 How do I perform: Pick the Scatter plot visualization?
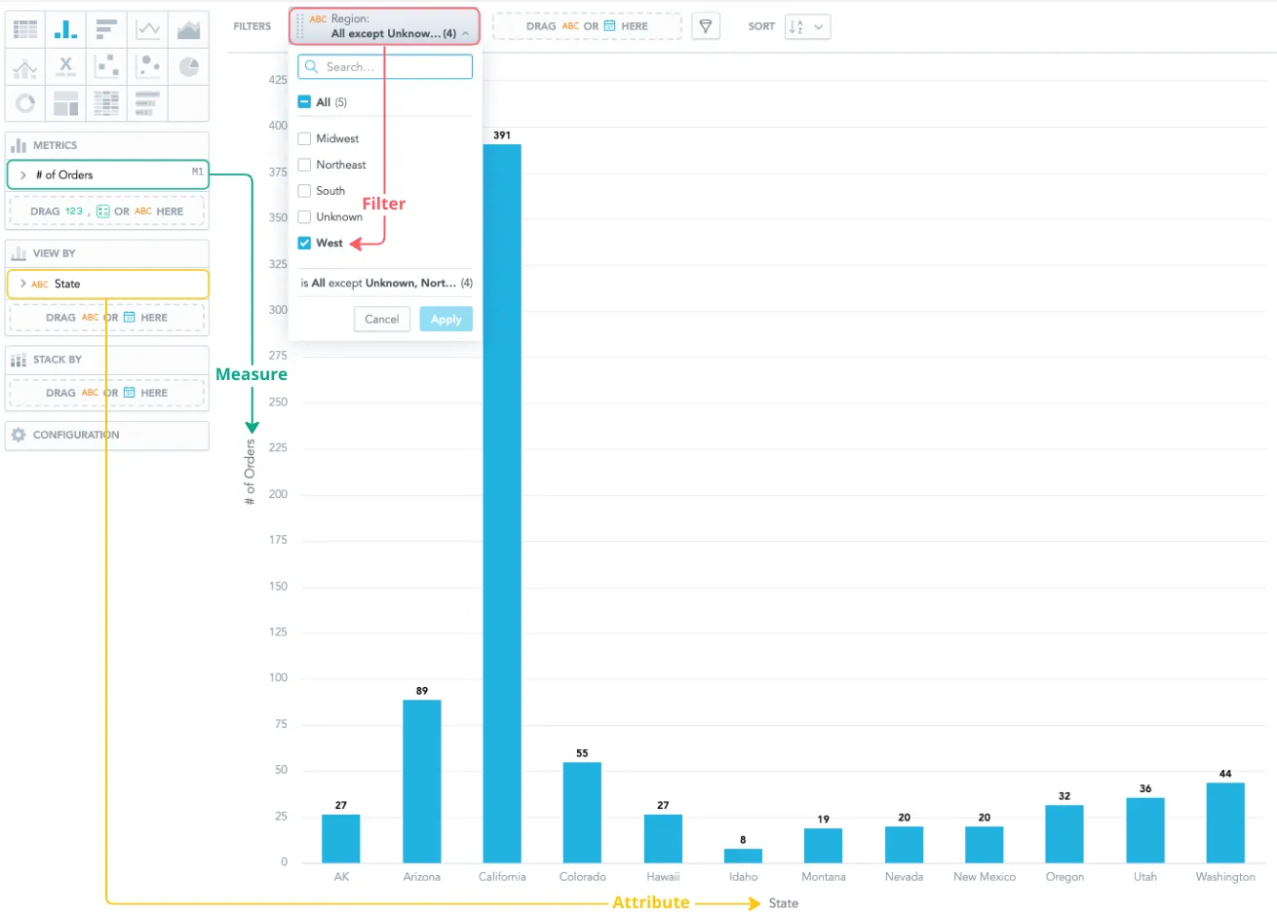pos(107,65)
